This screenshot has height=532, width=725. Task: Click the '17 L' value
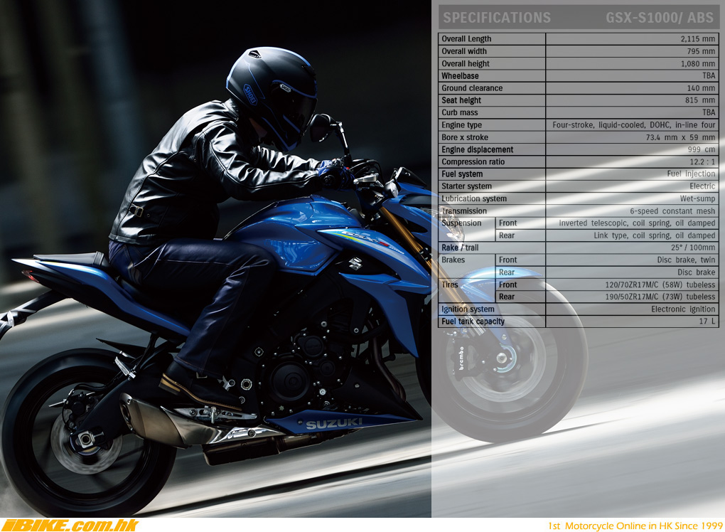707,321
